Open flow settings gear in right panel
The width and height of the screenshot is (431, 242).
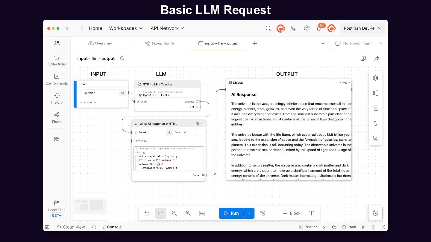(x=376, y=78)
